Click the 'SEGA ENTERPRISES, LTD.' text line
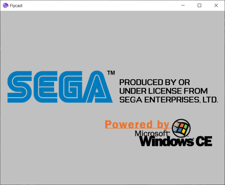Screen dimensions: 225x185 tap(169, 99)
